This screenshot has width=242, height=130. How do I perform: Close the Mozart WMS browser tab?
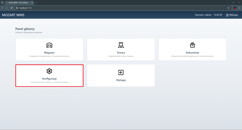coord(32,3)
